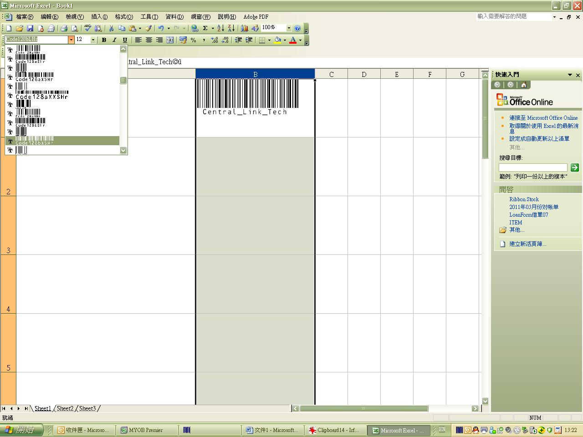Apply yellow fill color bucket
583x437 pixels.
tap(277, 40)
